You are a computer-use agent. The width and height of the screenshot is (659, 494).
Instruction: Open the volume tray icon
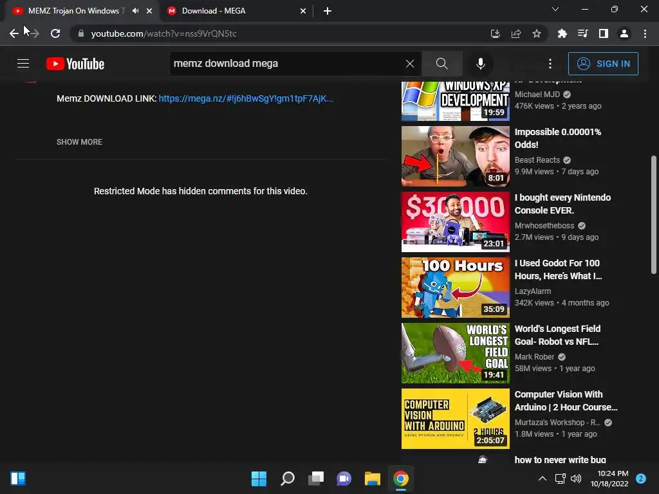[576, 479]
